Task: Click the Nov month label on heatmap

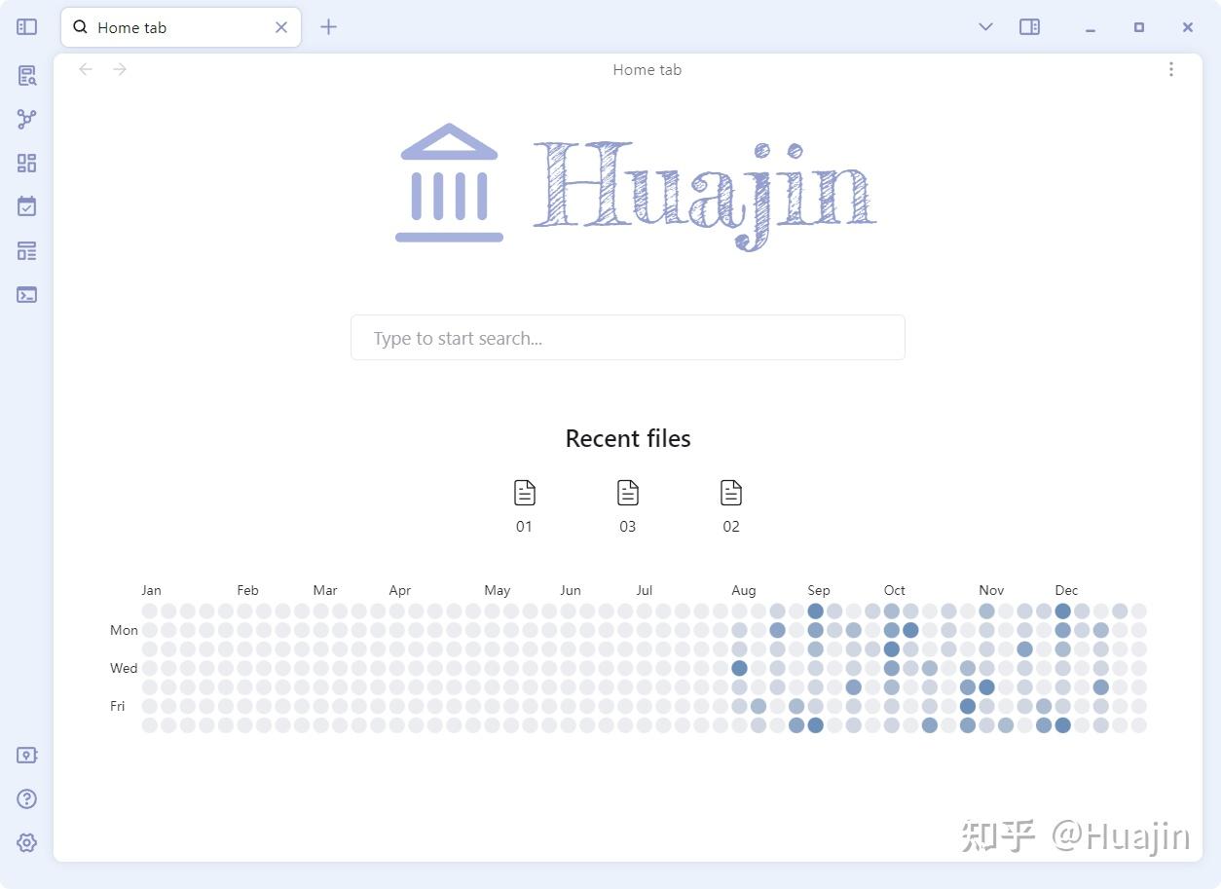Action: [x=991, y=590]
